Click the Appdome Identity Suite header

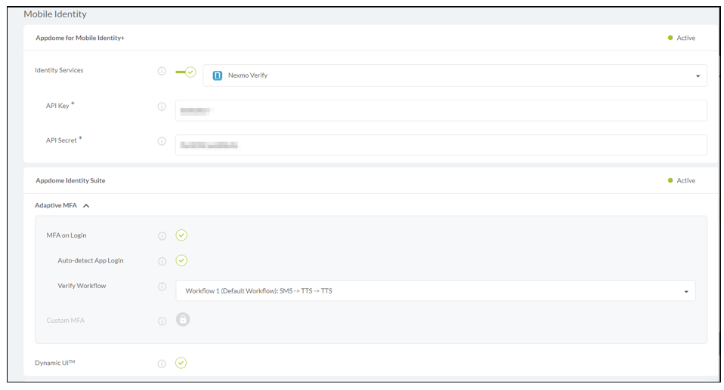70,181
